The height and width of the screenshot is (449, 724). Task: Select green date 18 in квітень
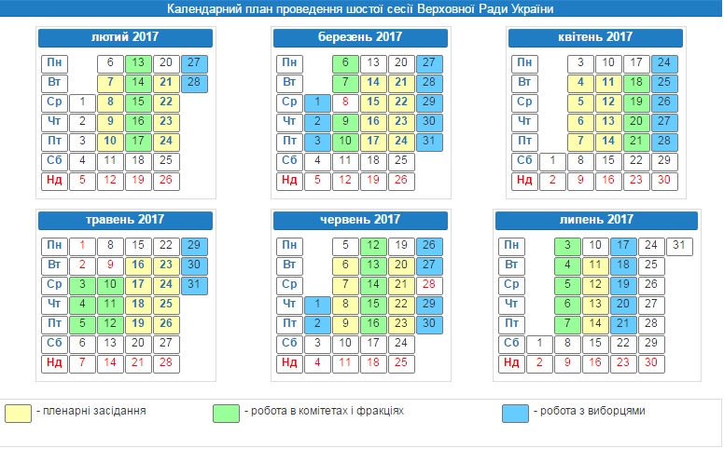(636, 84)
